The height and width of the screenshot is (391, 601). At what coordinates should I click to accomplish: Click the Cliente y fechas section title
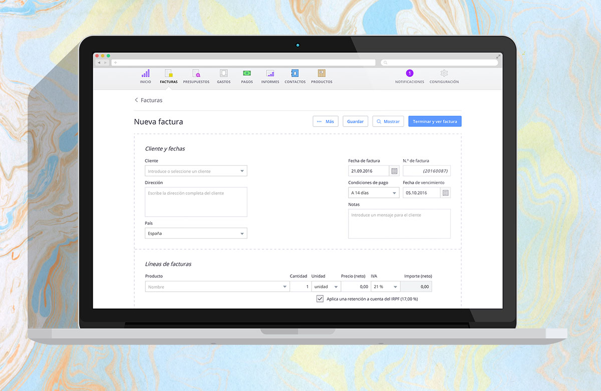[165, 149]
